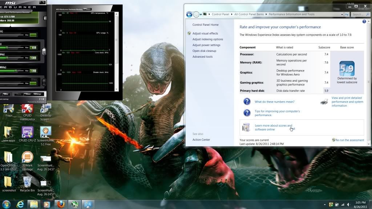Image resolution: width=372 pixels, height=209 pixels.
Task: Click the Afterburner info 'i' button
Action: pyautogui.click(x=45, y=18)
